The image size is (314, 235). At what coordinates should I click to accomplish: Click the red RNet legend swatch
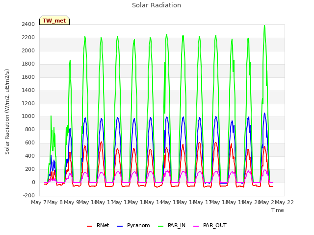coord(89,226)
